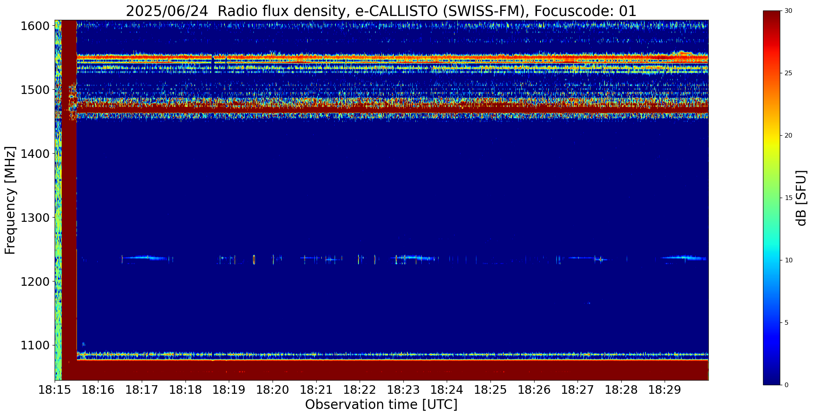Screen dimensions: 813x416
Task: Click the 18:26 time tick label
Action: click(x=534, y=390)
